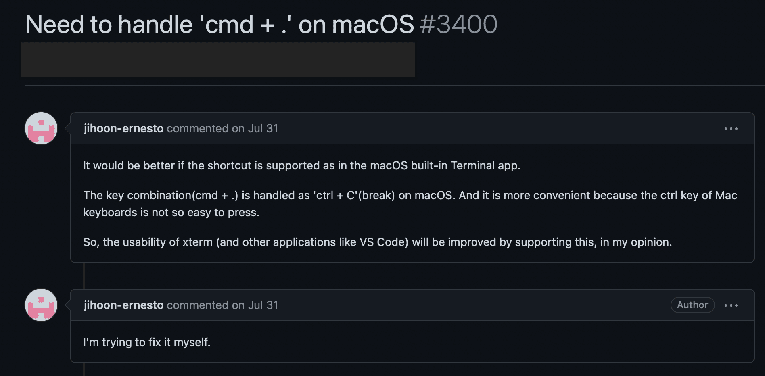Image resolution: width=765 pixels, height=376 pixels.
Task: Click the word 'commented' in the second comment header
Action: (x=198, y=305)
